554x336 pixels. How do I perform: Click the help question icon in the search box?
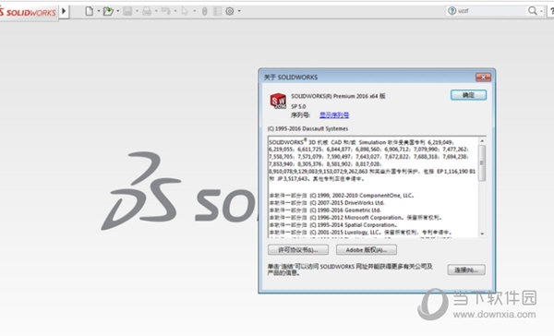click(x=452, y=11)
